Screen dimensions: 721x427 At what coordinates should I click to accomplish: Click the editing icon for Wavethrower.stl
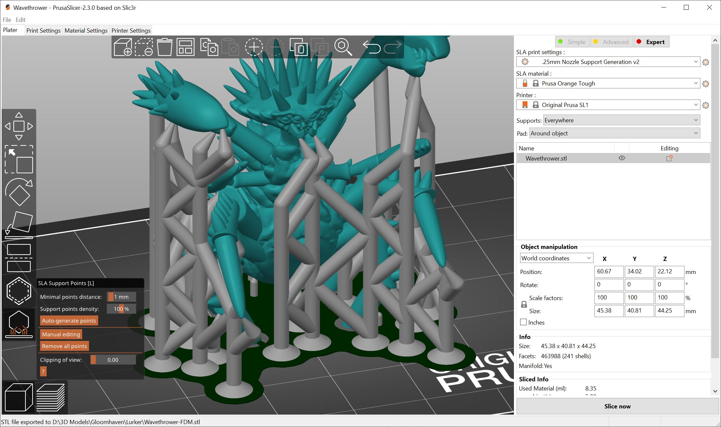[x=669, y=158]
